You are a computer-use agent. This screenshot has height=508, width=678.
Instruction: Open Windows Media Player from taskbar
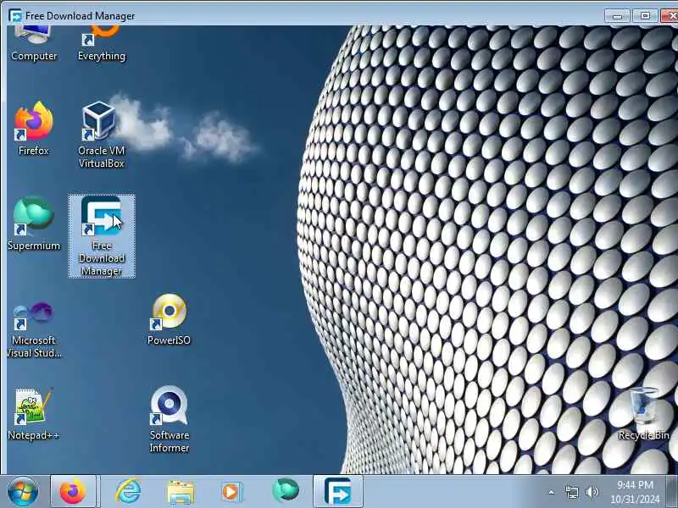[231, 492]
